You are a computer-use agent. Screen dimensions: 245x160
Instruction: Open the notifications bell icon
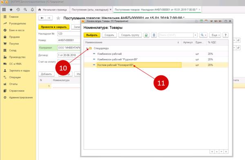click(x=32, y=10)
